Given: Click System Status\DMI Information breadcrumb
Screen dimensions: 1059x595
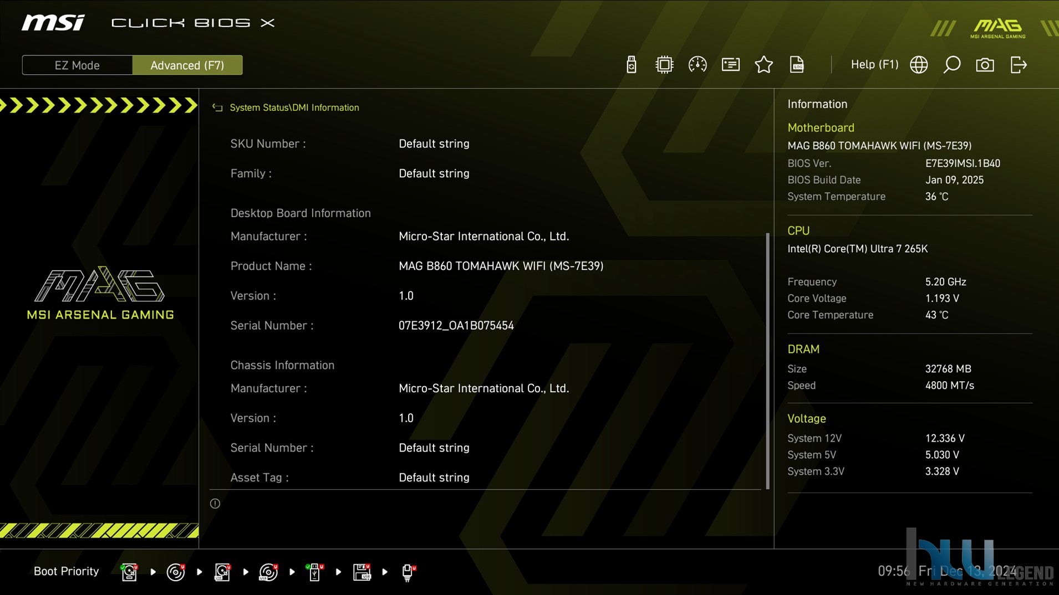Looking at the screenshot, I should pos(294,107).
